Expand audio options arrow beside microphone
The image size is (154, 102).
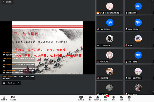click(8, 98)
